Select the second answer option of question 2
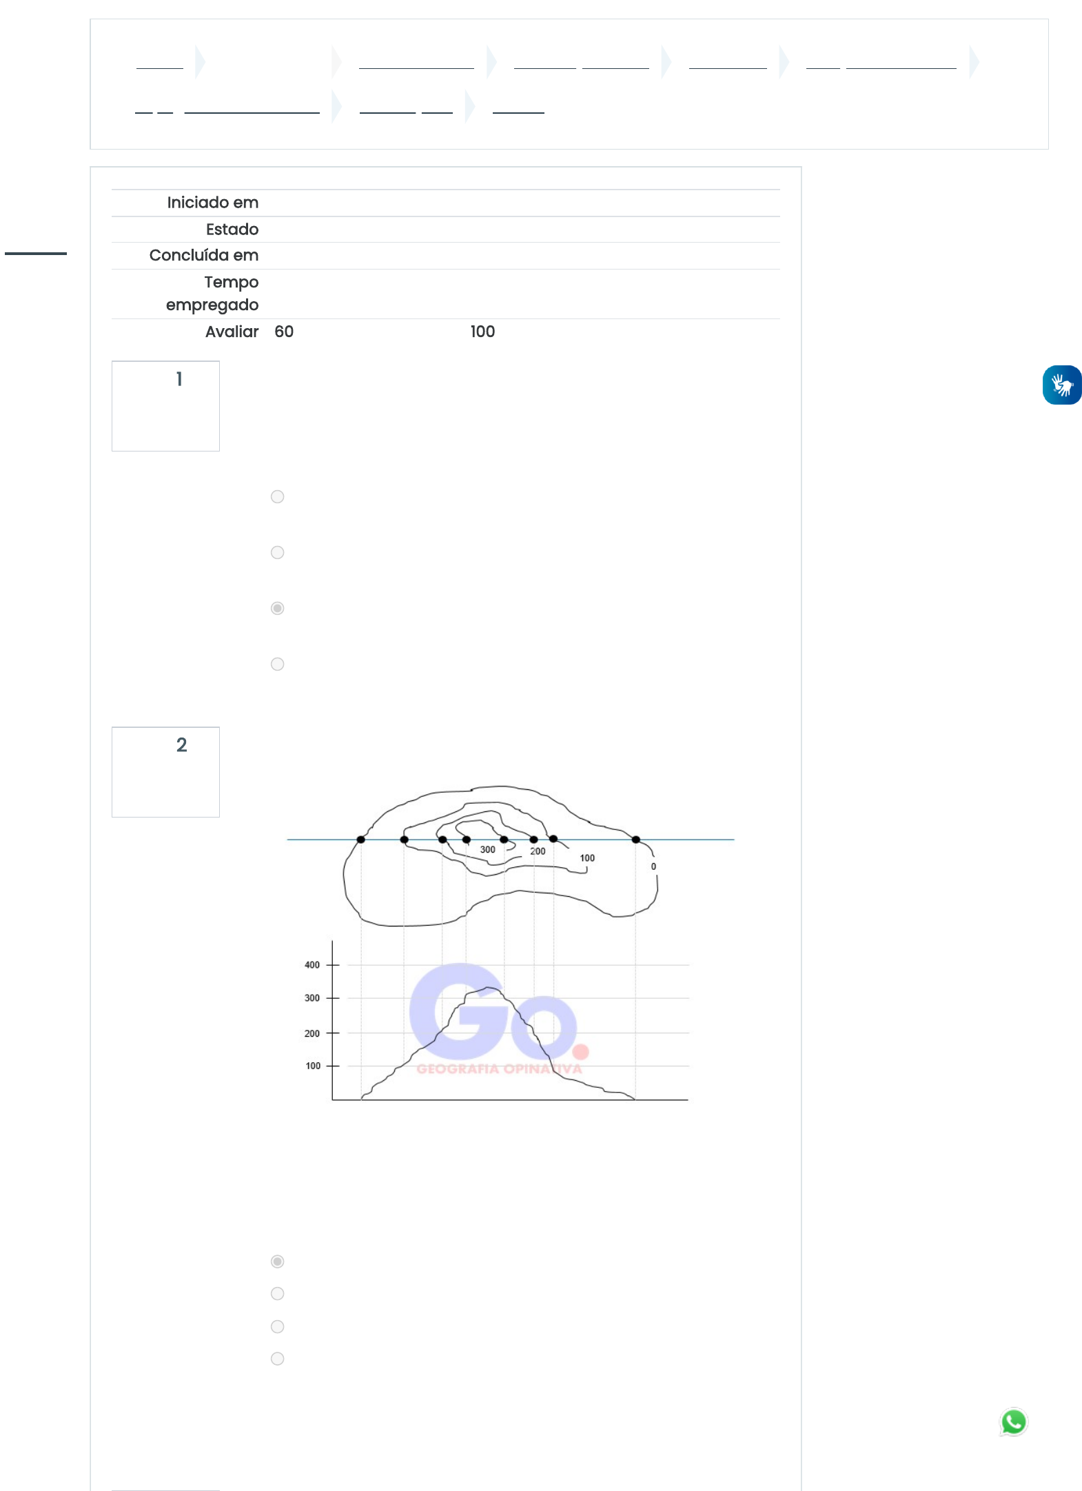This screenshot has width=1082, height=1491. tap(277, 1294)
